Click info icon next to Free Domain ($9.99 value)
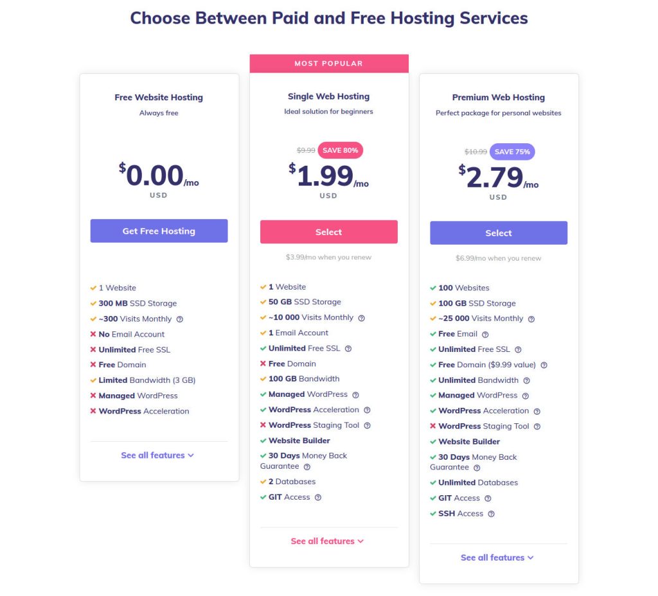Viewport: 658px width, 596px height. click(544, 365)
